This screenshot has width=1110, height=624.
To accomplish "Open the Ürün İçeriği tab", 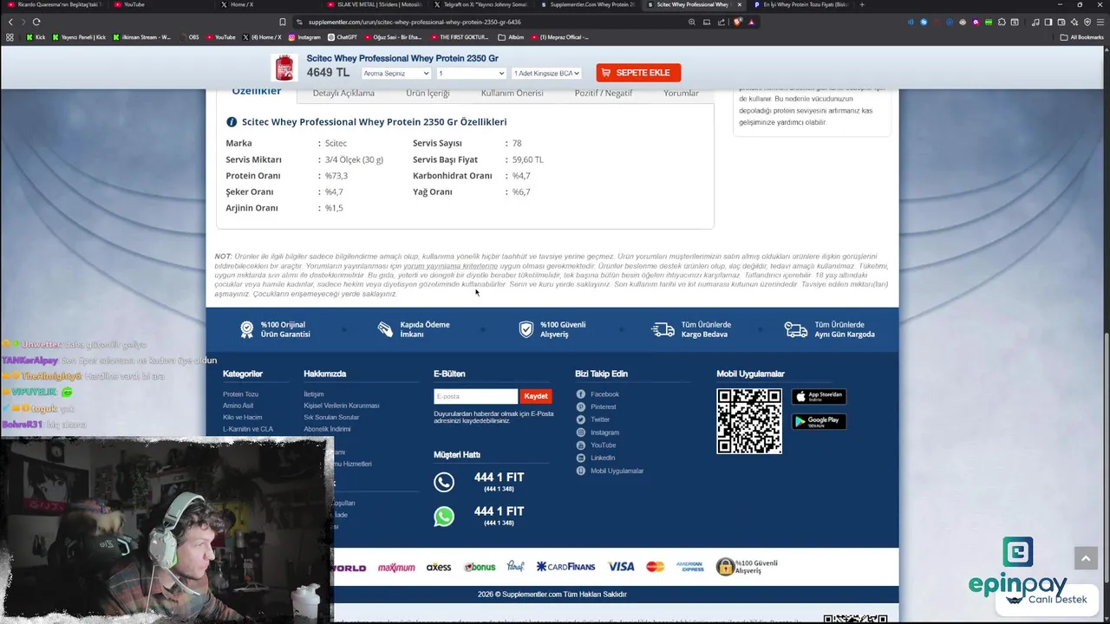I will coord(428,93).
